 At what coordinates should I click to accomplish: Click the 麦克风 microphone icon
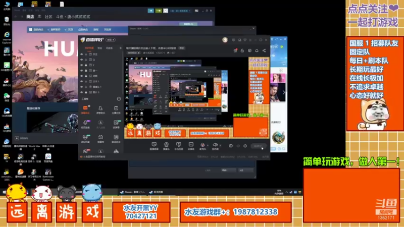(x=203, y=145)
